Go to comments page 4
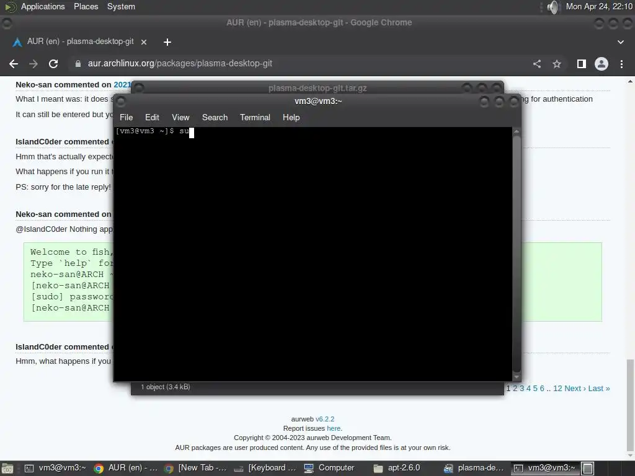The width and height of the screenshot is (635, 476). pyautogui.click(x=528, y=389)
